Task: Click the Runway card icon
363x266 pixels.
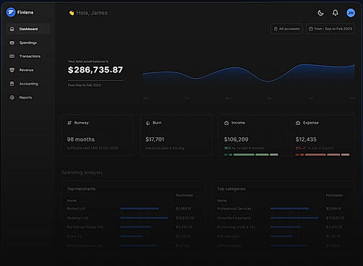Action: [x=69, y=123]
